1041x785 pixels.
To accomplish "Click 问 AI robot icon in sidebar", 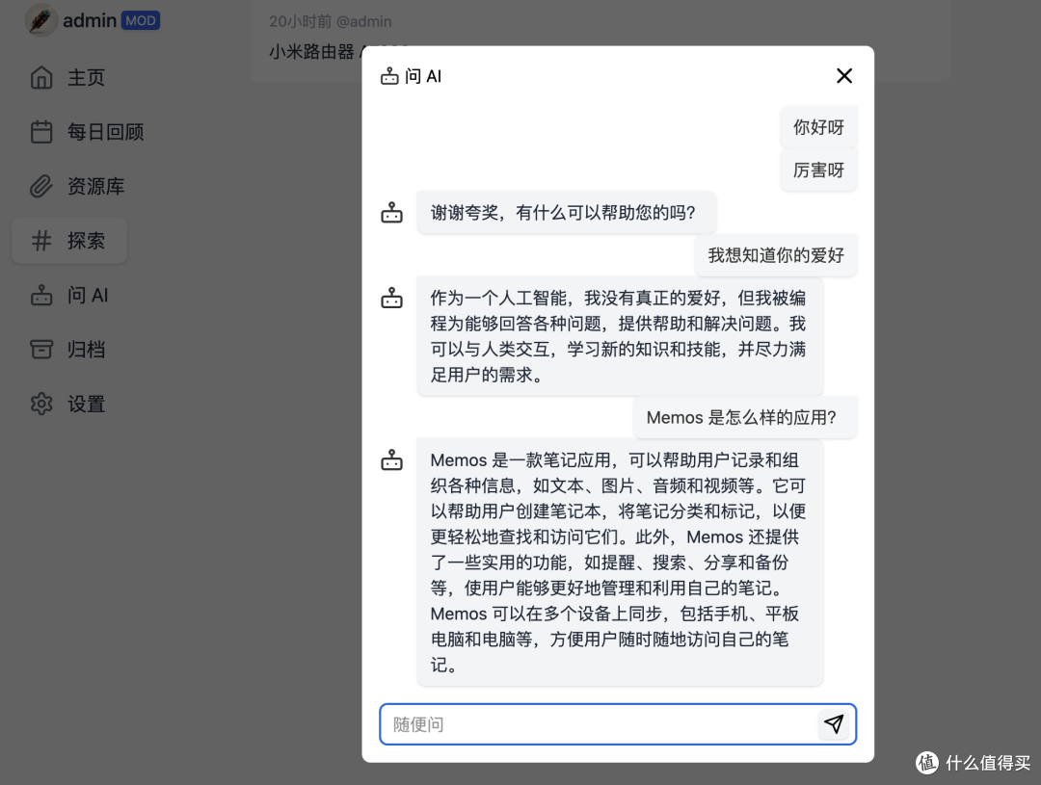I will pos(41,296).
